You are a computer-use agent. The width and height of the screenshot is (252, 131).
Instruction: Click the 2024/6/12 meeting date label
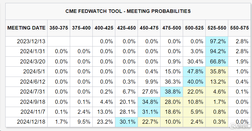(33, 82)
